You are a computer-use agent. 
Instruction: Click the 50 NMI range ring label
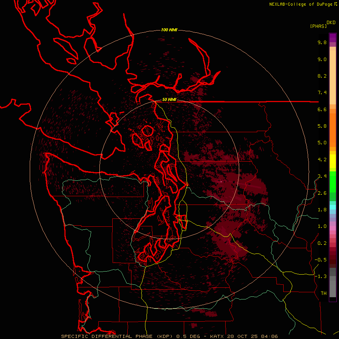pyautogui.click(x=169, y=100)
